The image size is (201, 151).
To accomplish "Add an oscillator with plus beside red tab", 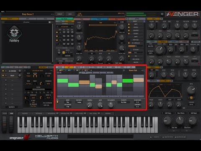I will click(127, 18).
